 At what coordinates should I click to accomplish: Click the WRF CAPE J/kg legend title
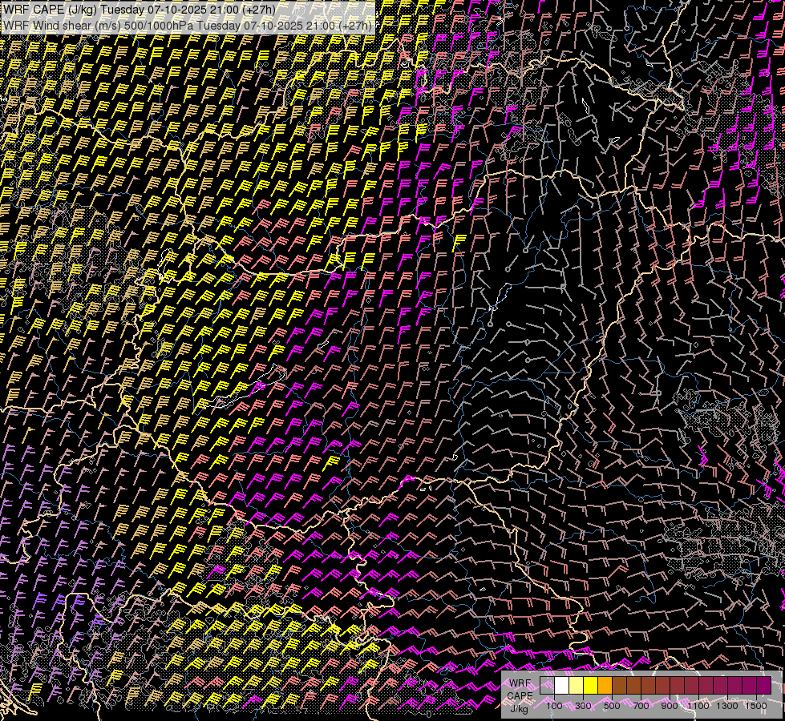coord(520,695)
